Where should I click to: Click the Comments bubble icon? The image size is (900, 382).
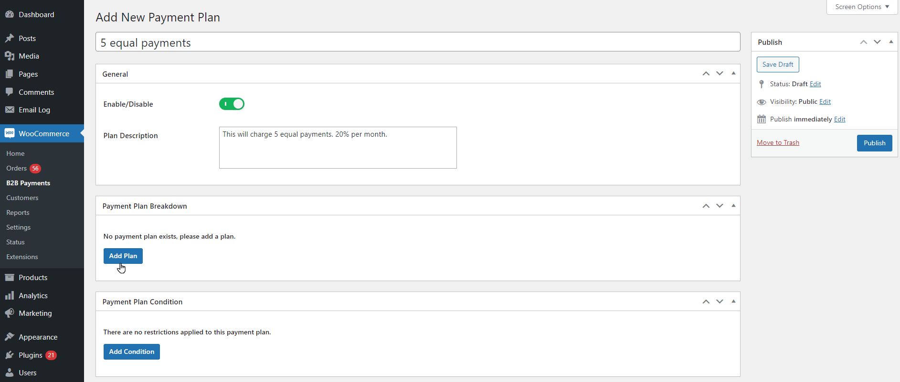point(10,92)
